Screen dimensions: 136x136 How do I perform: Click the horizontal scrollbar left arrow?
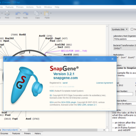click(x=21, y=130)
